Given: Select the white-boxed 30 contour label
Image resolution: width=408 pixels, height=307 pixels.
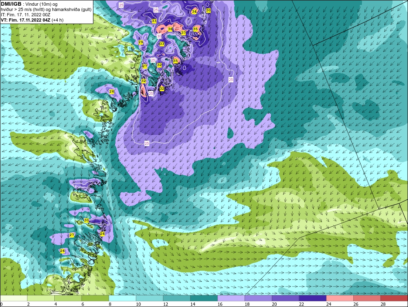Looking at the screenshot, I should coord(159,36).
